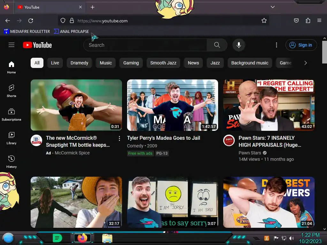The image size is (327, 245).
Task: Click the Sign in button
Action: pos(301,45)
